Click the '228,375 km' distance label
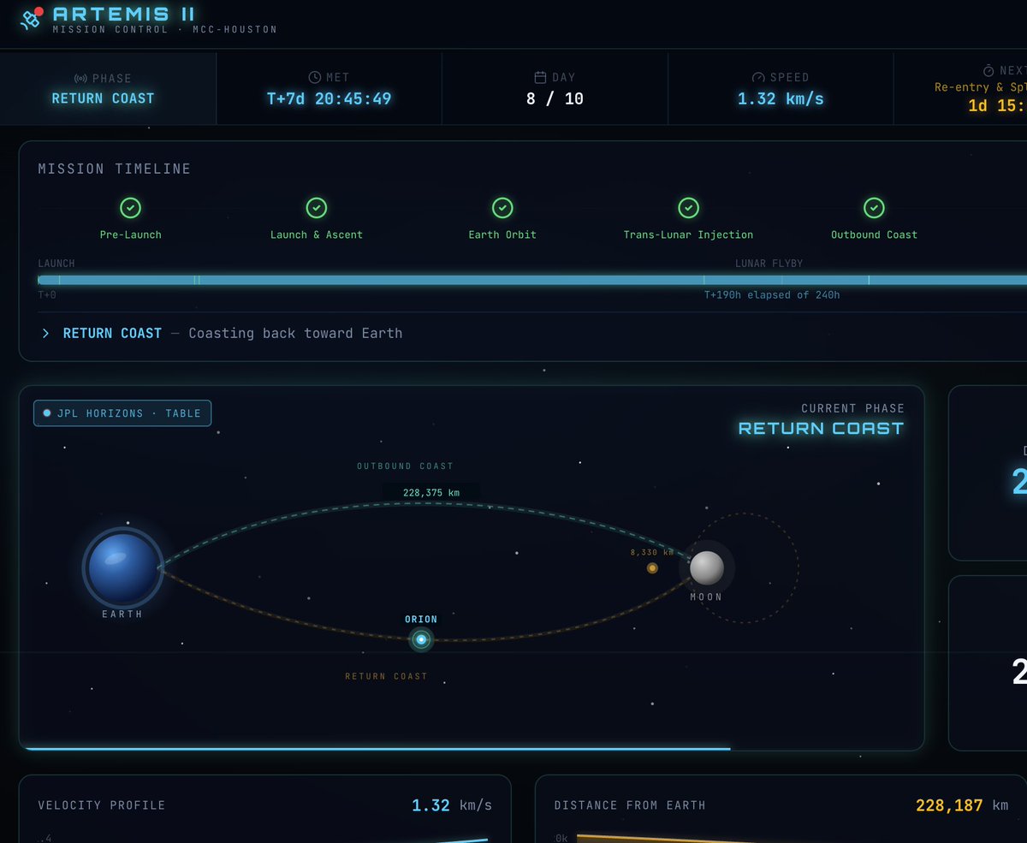This screenshot has height=843, width=1027. coord(430,492)
